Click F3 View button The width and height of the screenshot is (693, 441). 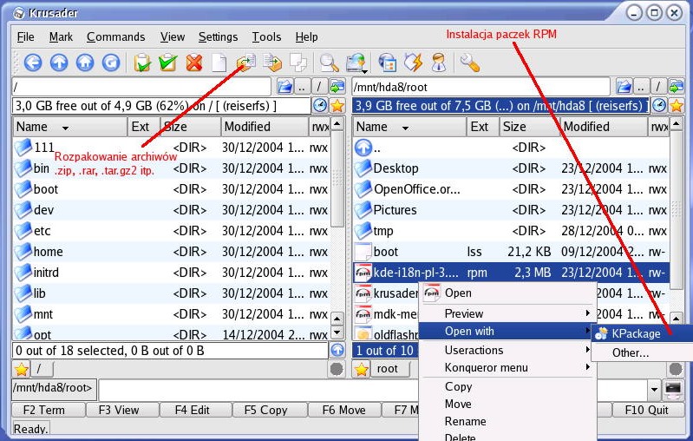(x=122, y=410)
